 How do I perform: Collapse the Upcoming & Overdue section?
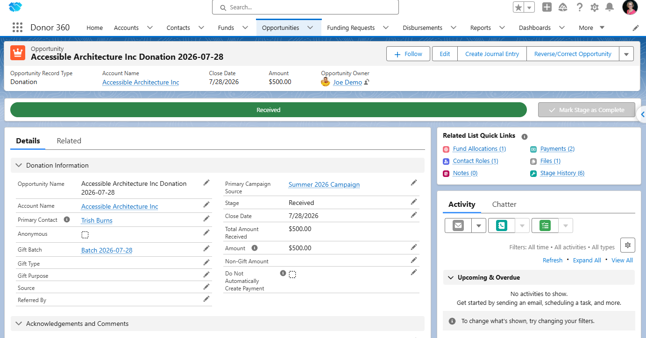click(x=451, y=277)
